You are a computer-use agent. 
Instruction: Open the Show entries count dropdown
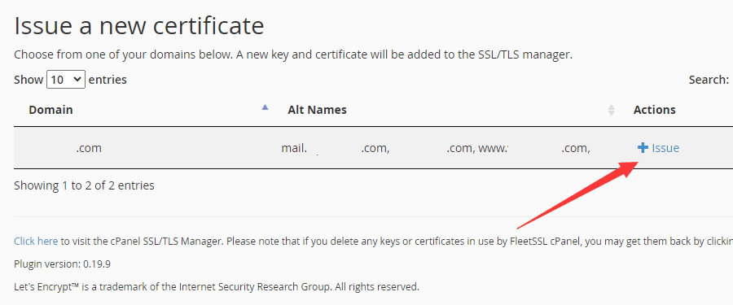coord(66,80)
